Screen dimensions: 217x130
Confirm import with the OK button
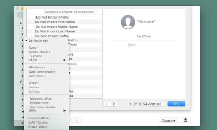click(x=176, y=104)
